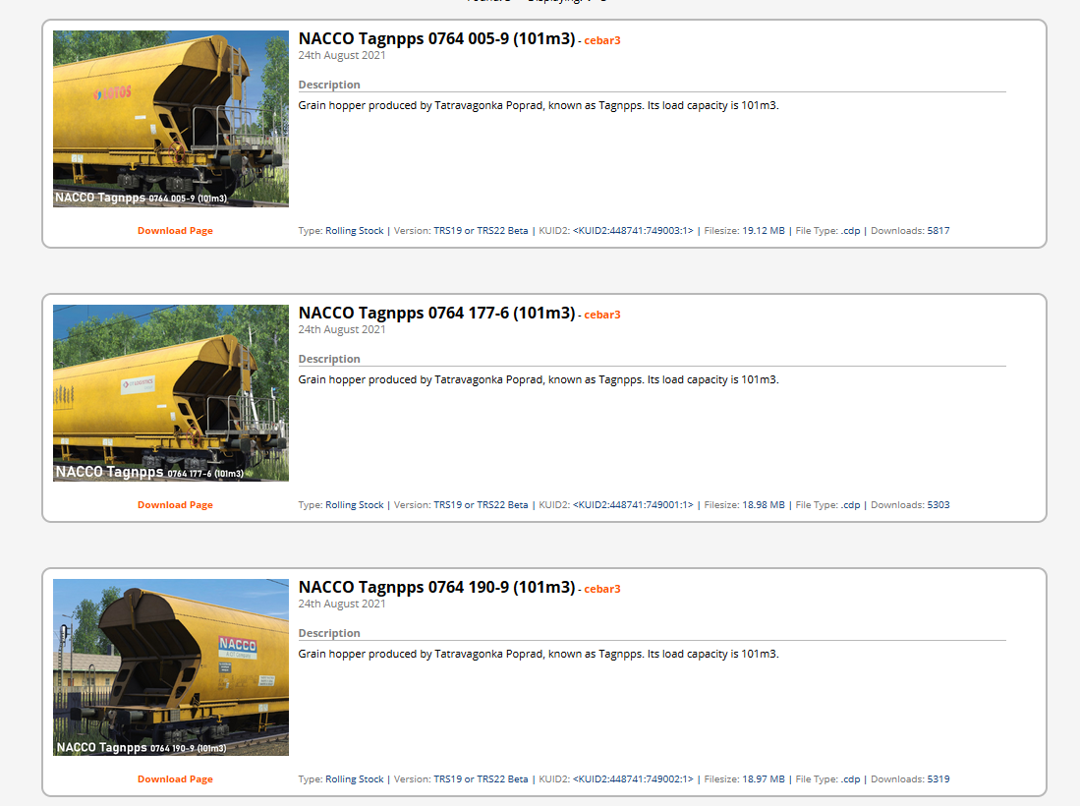1080x806 pixels.
Task: Click the filesize value "19.12 MB"
Action: pos(764,231)
